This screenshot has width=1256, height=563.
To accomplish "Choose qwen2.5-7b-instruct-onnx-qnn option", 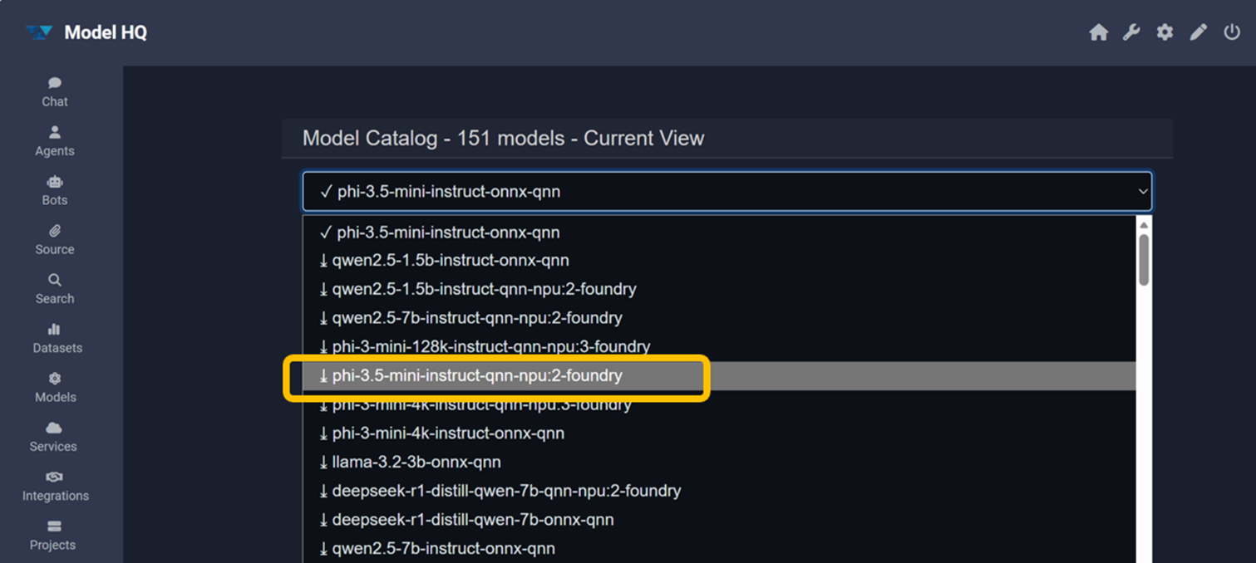I will (x=720, y=548).
